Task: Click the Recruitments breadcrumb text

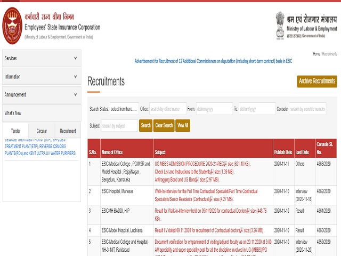Action: coord(329,54)
